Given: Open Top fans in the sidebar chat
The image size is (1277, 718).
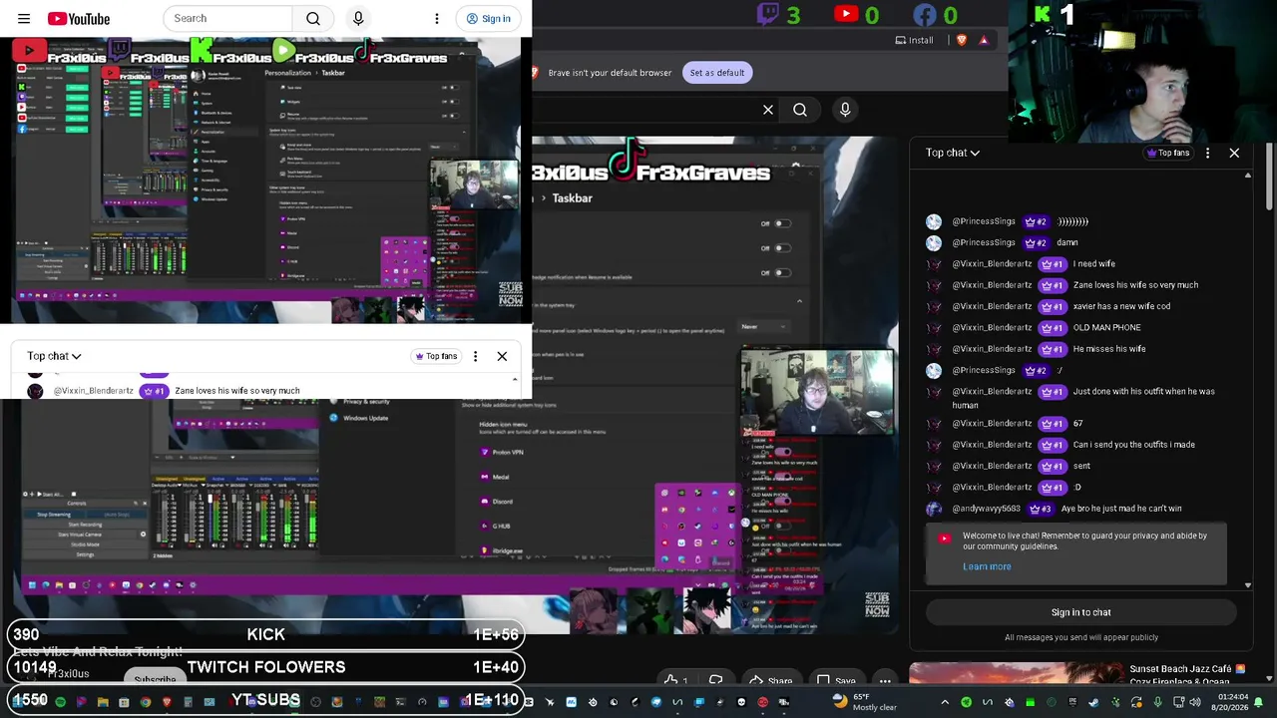Looking at the screenshot, I should coord(1168,153).
